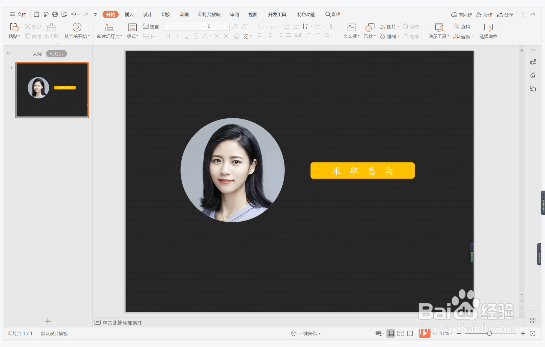Click Reset (重置) slide layout
Viewport: 545px width, 347px height.
(151, 27)
